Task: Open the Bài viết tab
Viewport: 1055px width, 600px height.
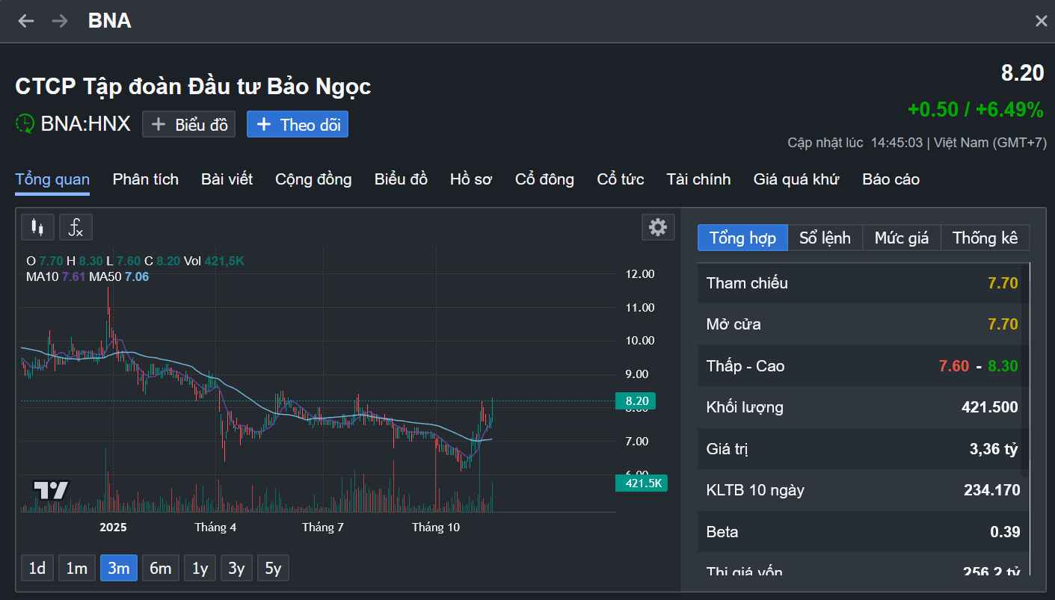Action: 227,179
